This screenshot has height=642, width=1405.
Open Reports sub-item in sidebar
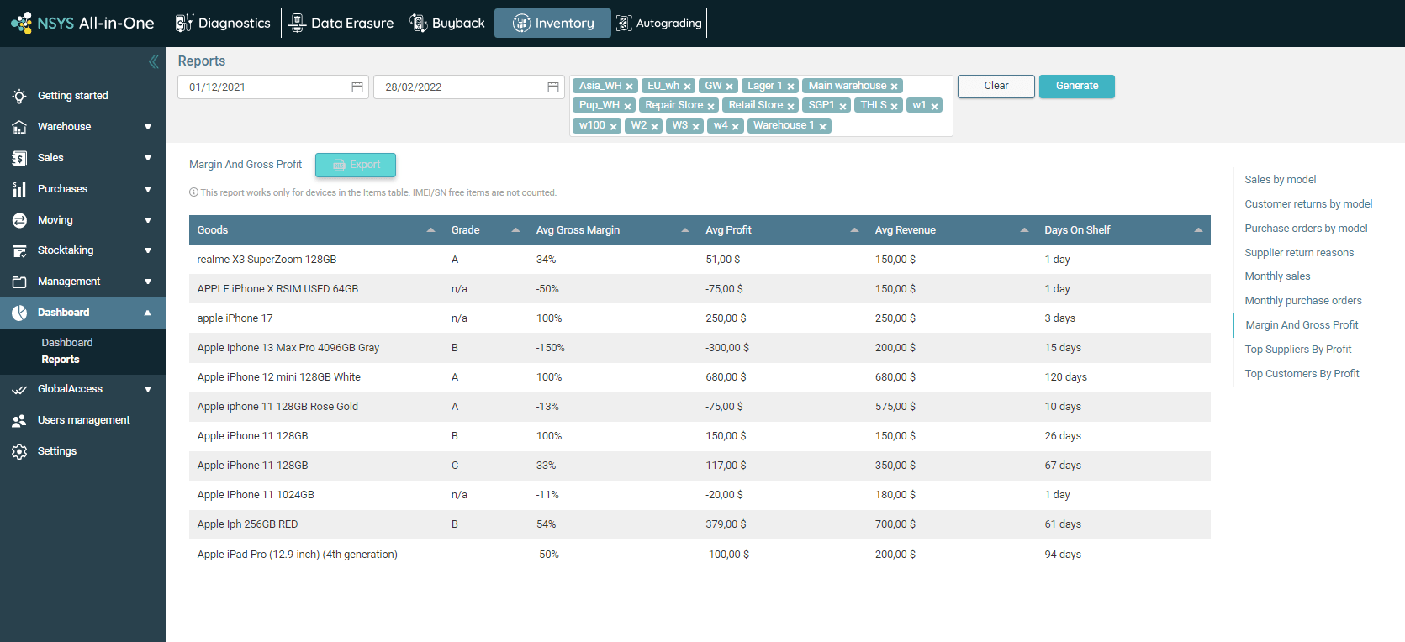click(x=61, y=360)
